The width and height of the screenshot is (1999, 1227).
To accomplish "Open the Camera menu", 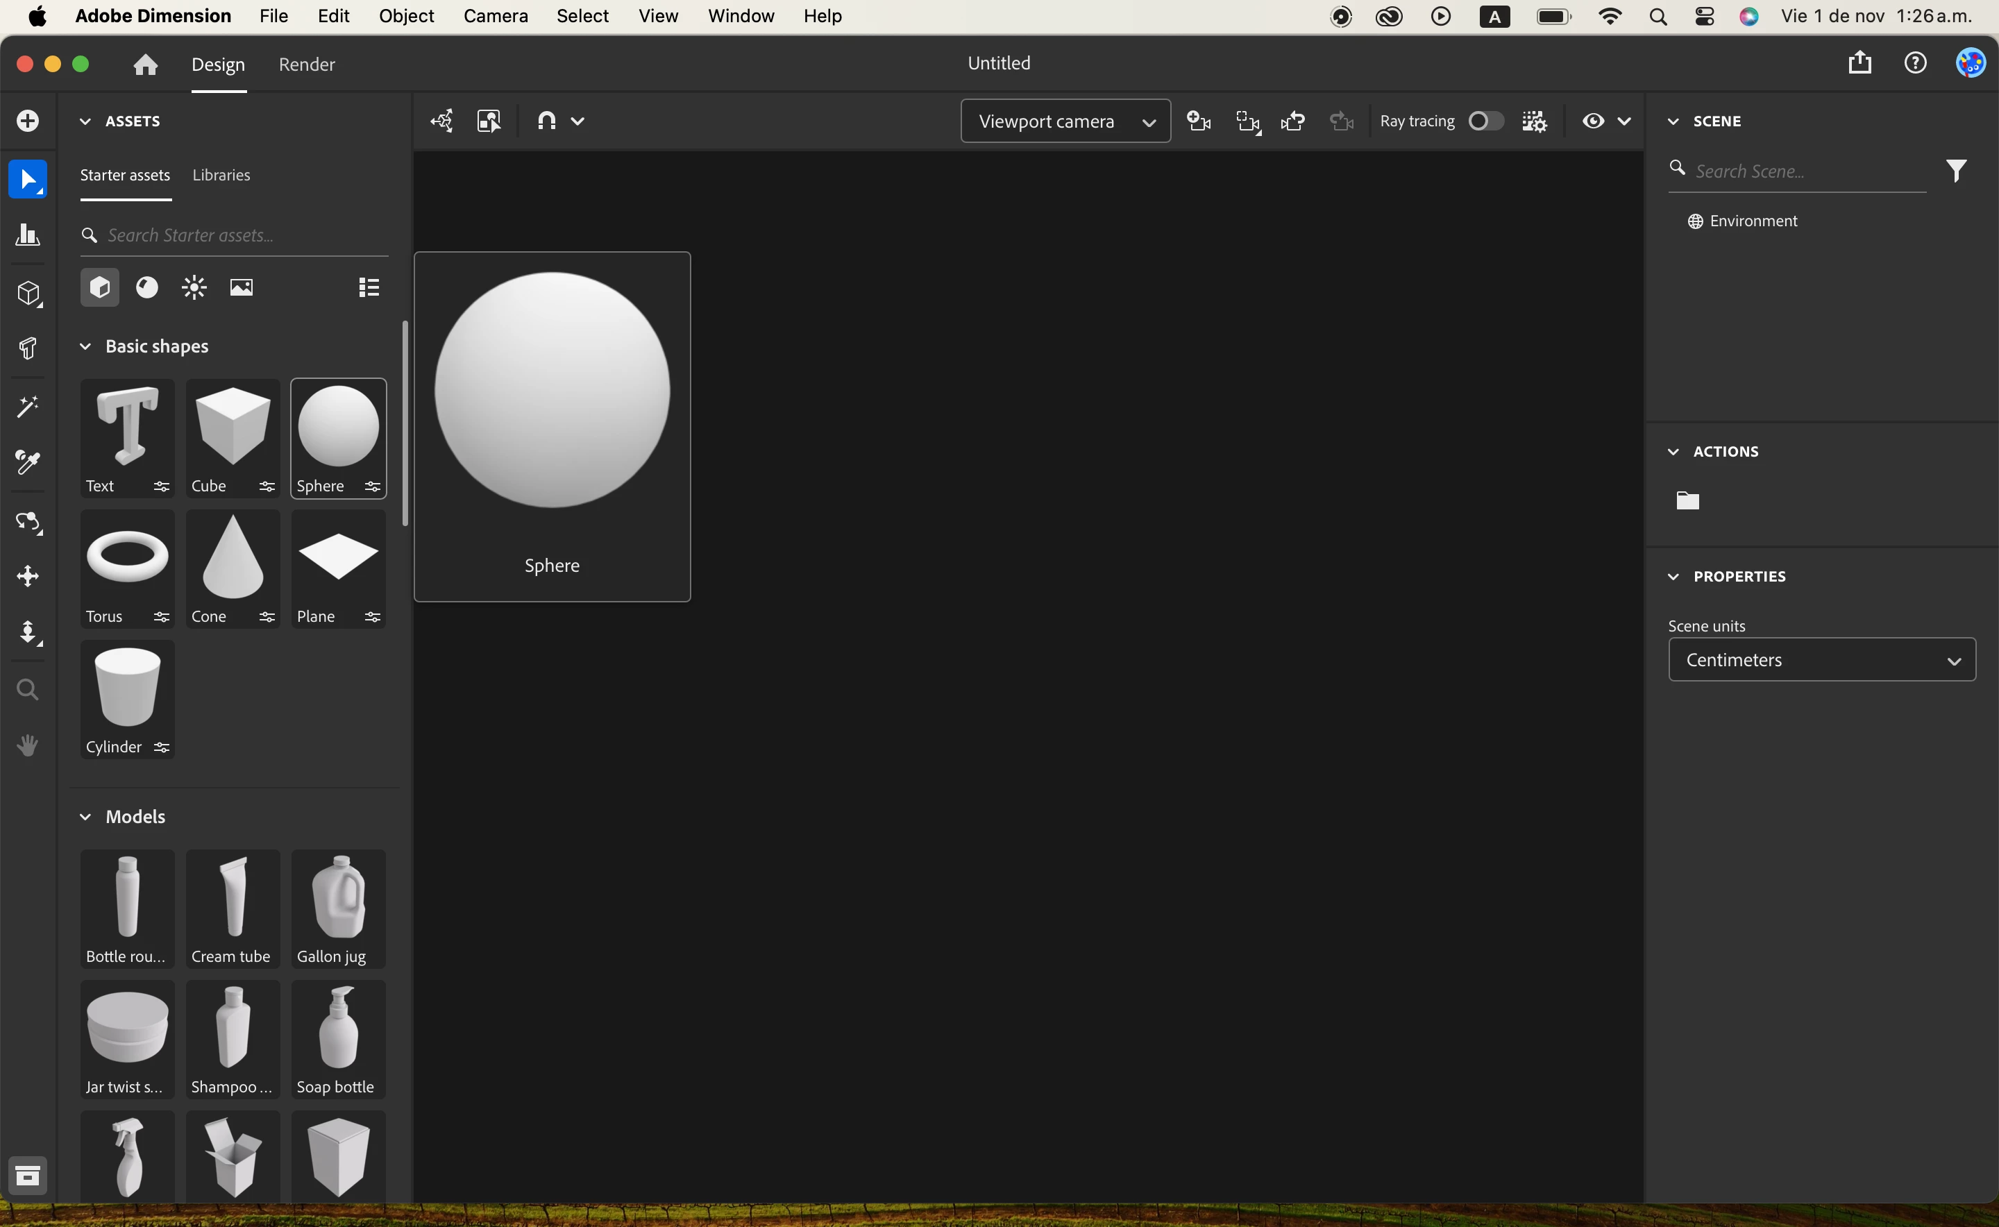I will 495,16.
